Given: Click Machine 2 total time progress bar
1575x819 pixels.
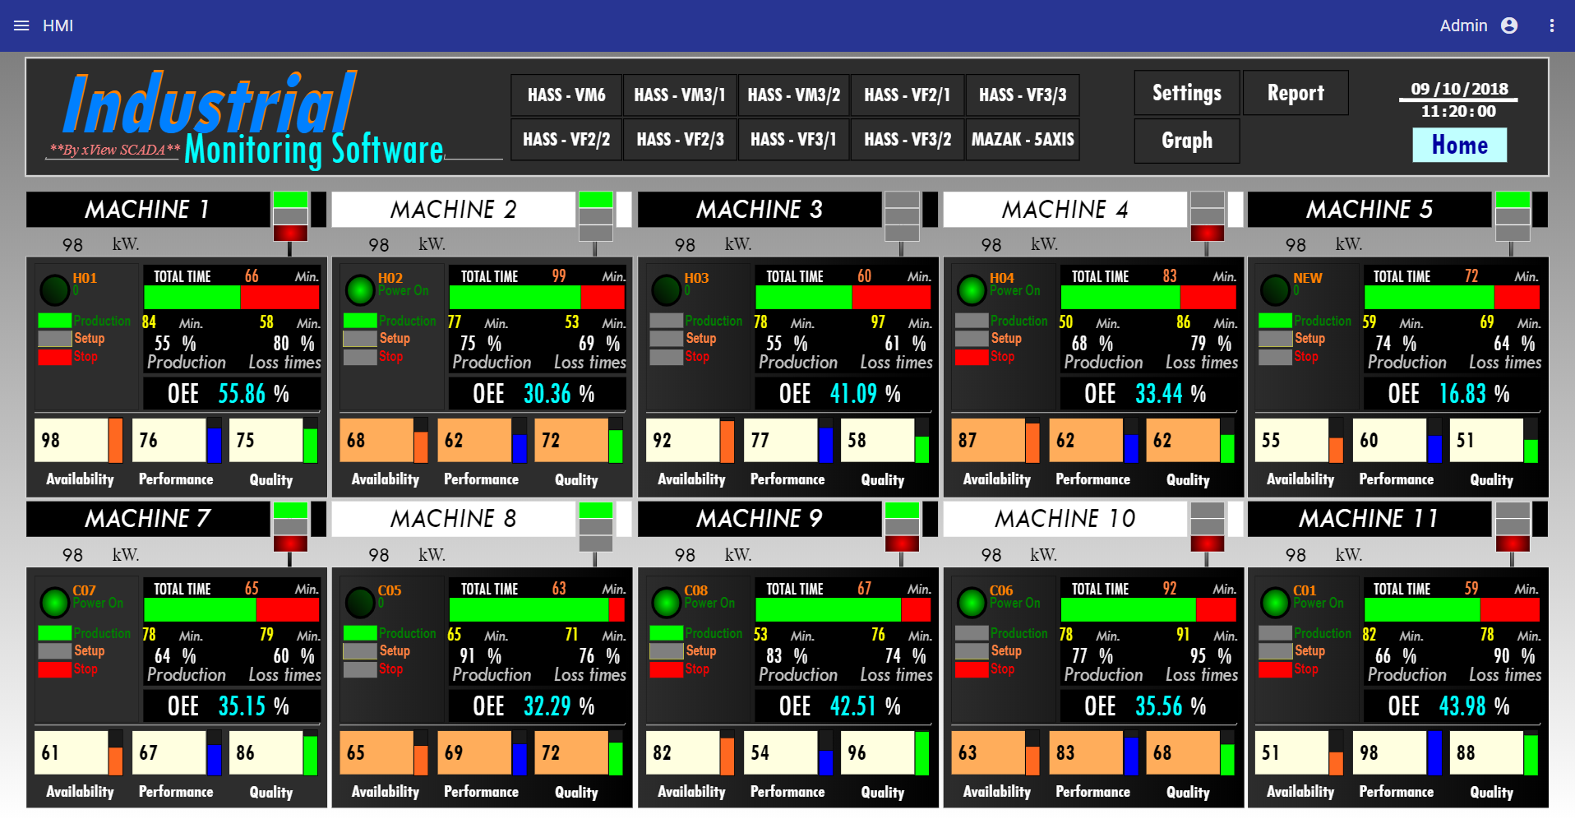Looking at the screenshot, I should (538, 297).
